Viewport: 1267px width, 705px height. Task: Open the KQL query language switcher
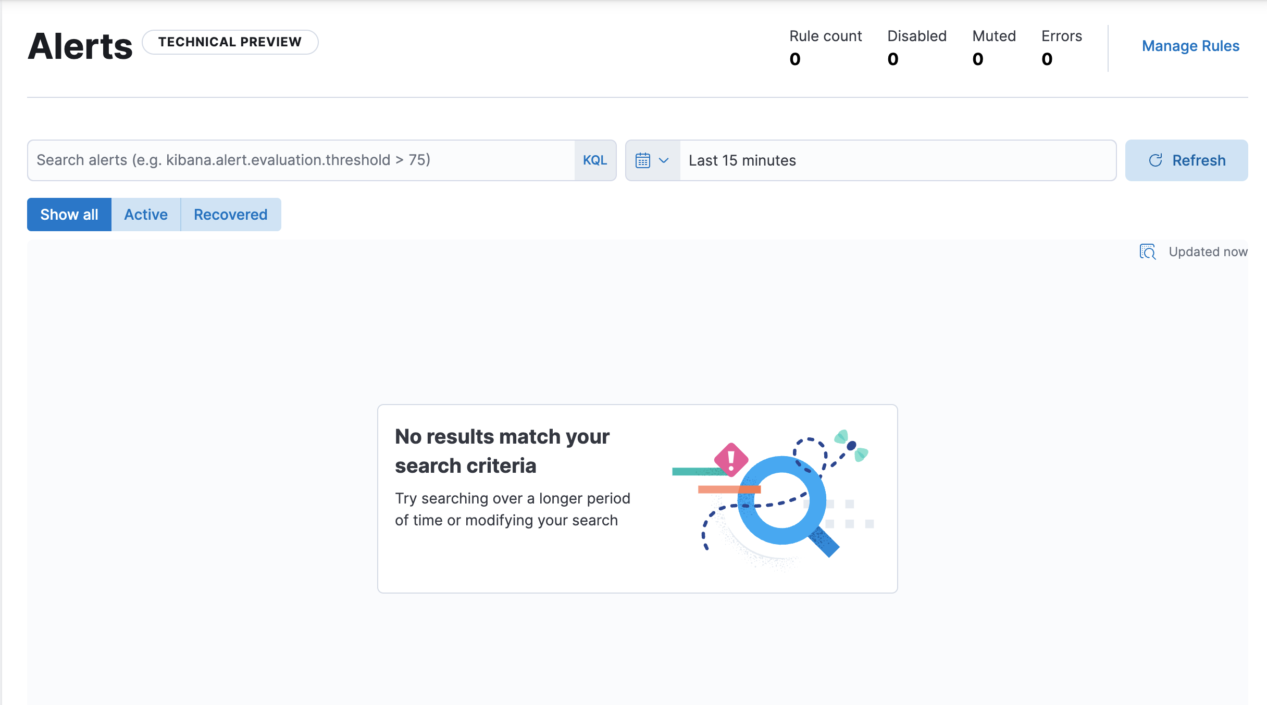pyautogui.click(x=595, y=160)
